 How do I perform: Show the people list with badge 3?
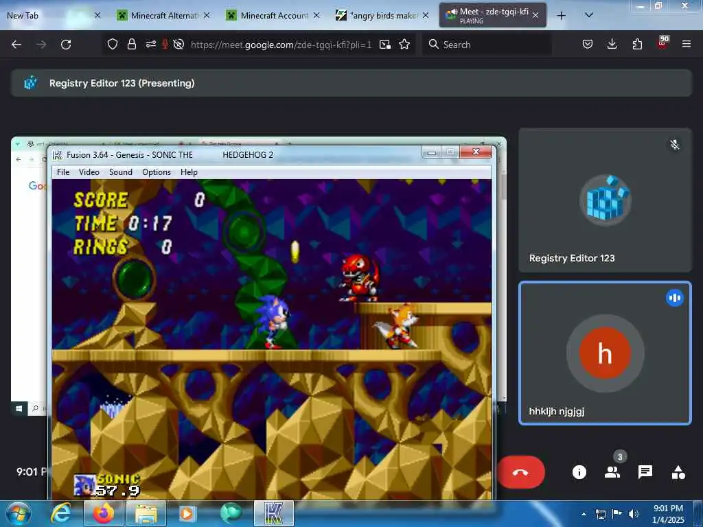[612, 472]
